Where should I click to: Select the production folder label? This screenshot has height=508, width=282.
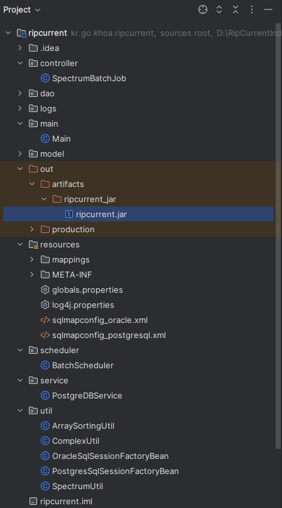73,229
